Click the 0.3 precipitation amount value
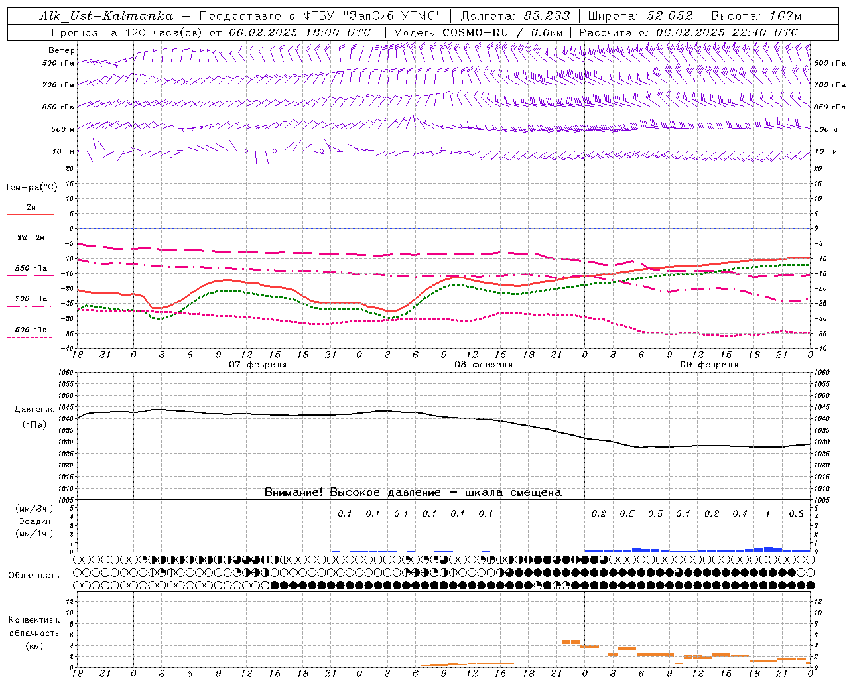The image size is (849, 679). click(x=797, y=513)
